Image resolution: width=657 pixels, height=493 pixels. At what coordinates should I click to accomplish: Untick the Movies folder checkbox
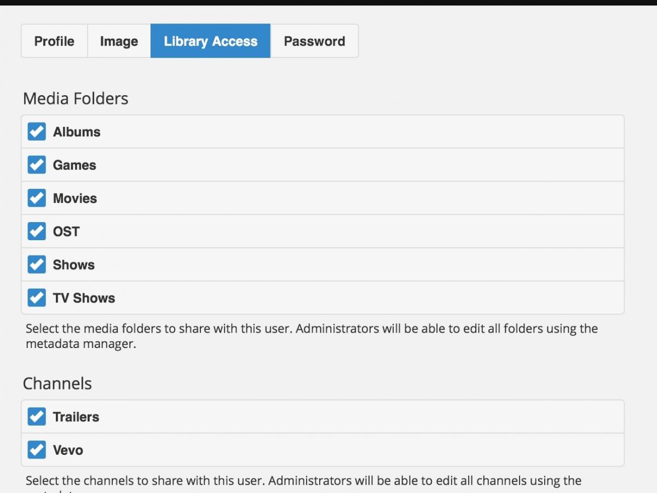(37, 198)
